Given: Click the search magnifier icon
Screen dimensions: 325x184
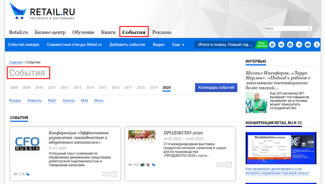Looking at the screenshot, I should click(309, 28).
